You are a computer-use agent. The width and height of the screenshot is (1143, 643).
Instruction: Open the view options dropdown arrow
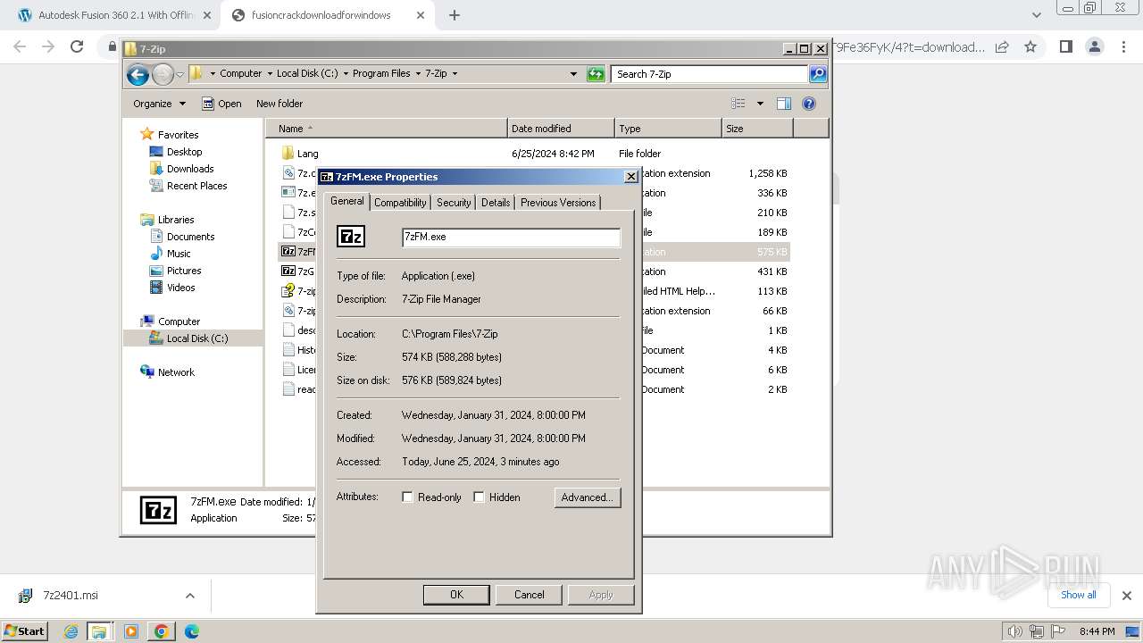tap(760, 104)
